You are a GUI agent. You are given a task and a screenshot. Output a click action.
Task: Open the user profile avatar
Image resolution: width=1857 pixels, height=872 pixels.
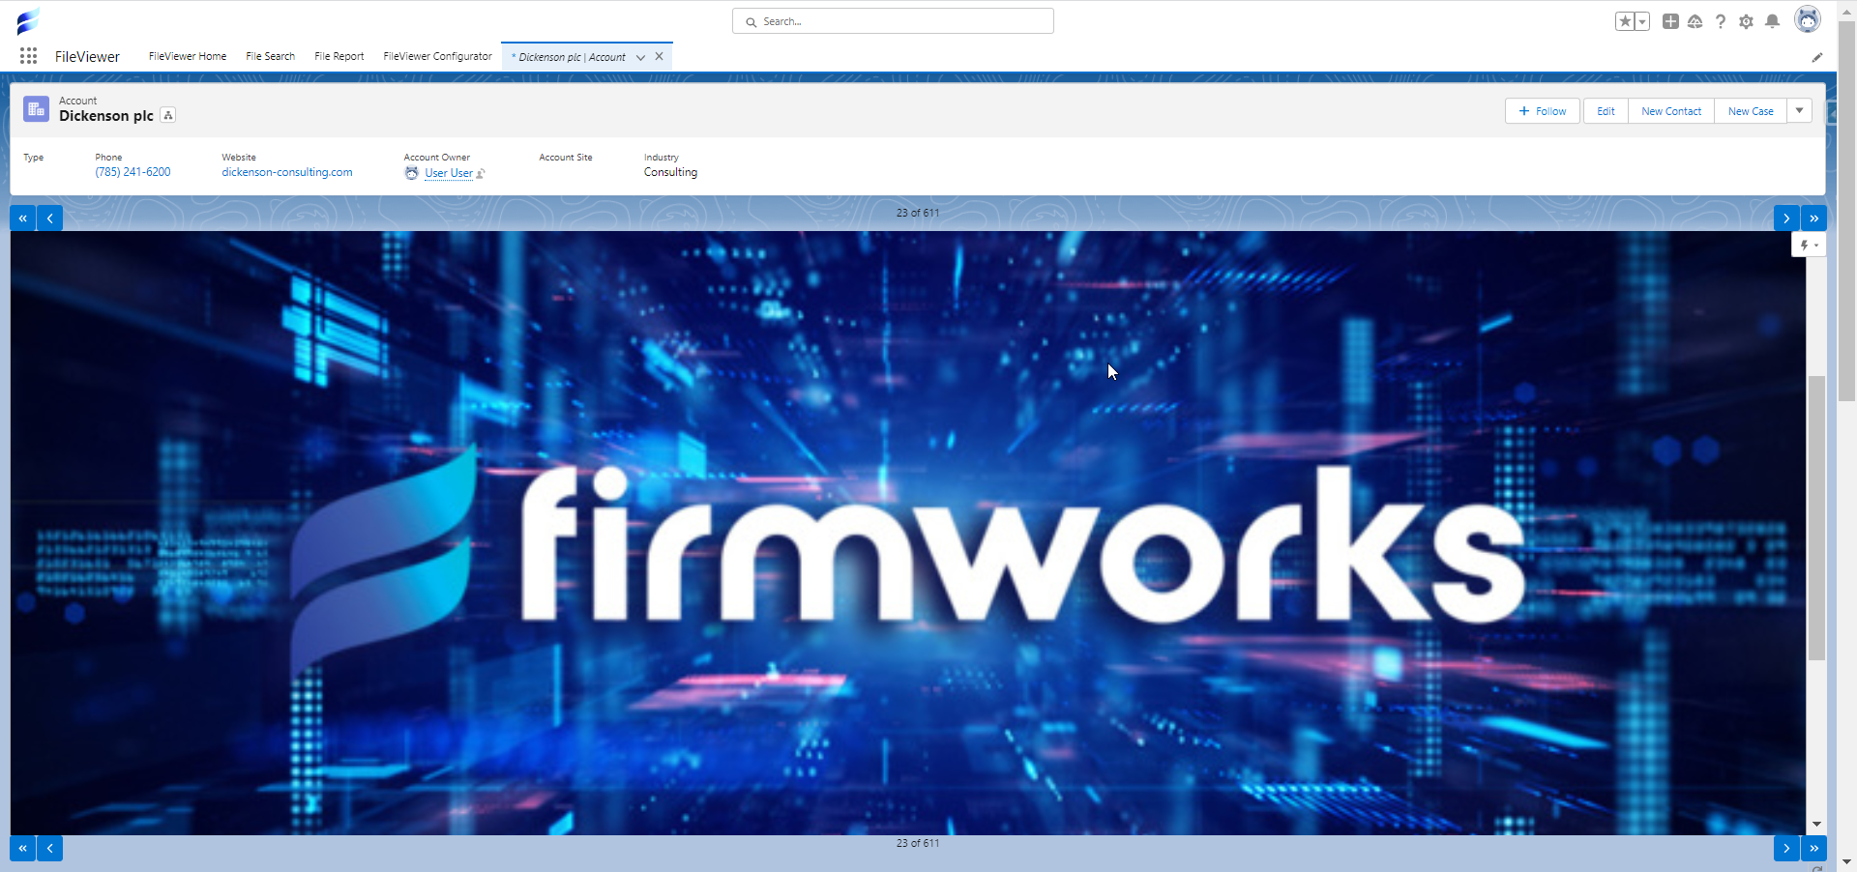click(x=1807, y=19)
